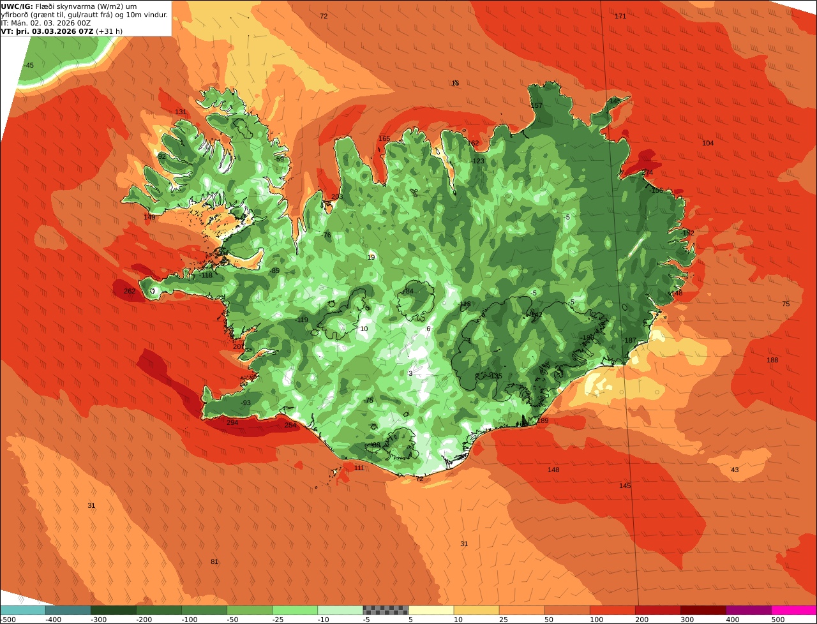Select the bright magenta 500+ legend swatch
The height and width of the screenshot is (624, 817).
794,610
